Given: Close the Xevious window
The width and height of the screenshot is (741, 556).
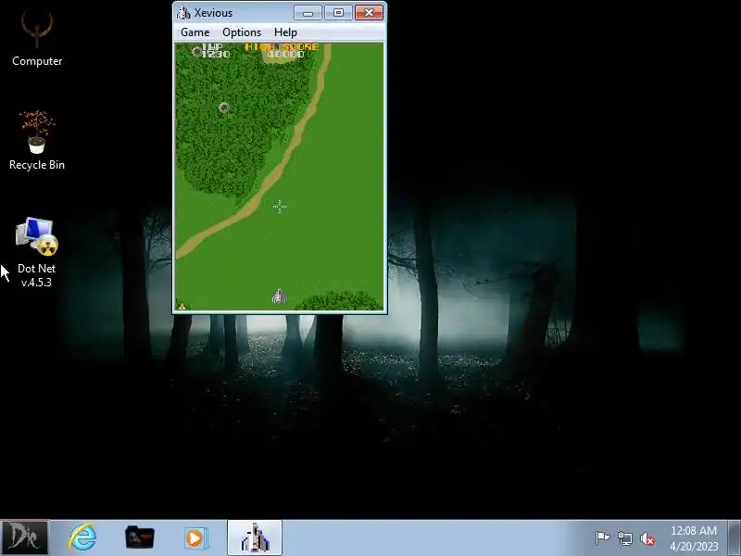Looking at the screenshot, I should click(x=369, y=13).
